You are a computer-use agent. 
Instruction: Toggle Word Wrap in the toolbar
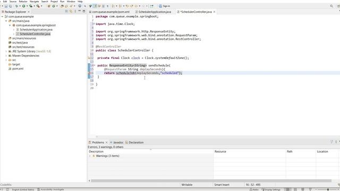(99, 6)
